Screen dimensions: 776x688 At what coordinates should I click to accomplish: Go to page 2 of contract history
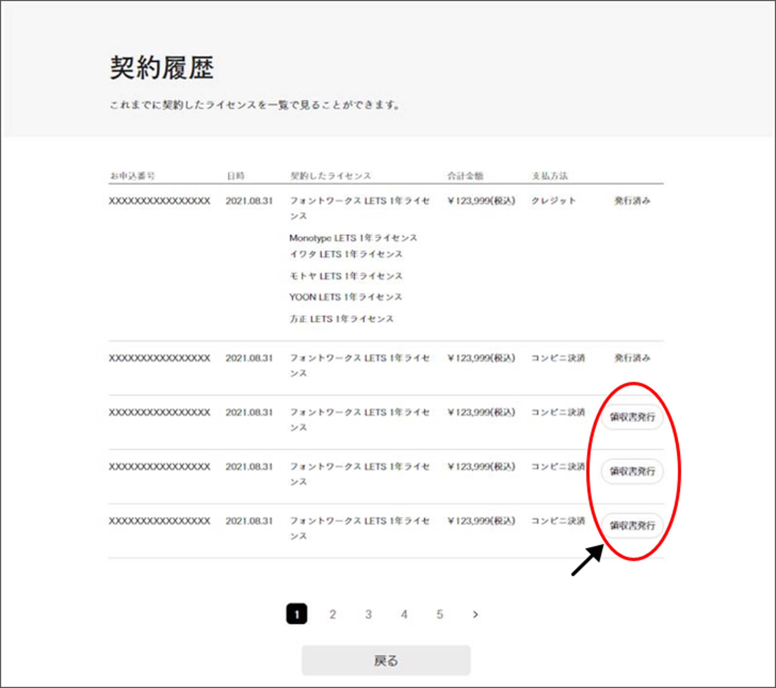pyautogui.click(x=333, y=614)
